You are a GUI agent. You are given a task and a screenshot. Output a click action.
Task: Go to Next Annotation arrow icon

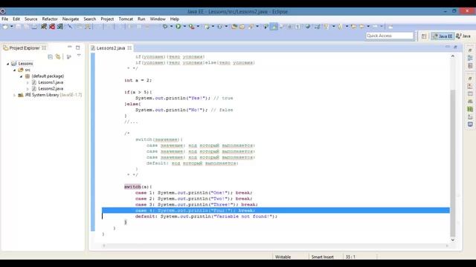pyautogui.click(x=327, y=27)
